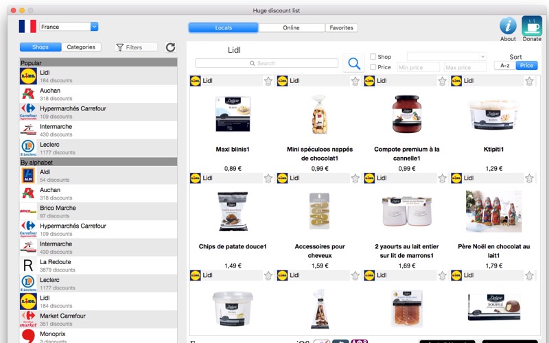The width and height of the screenshot is (549, 343).
Task: Open the Ktipiti1 product image
Action: (x=493, y=114)
